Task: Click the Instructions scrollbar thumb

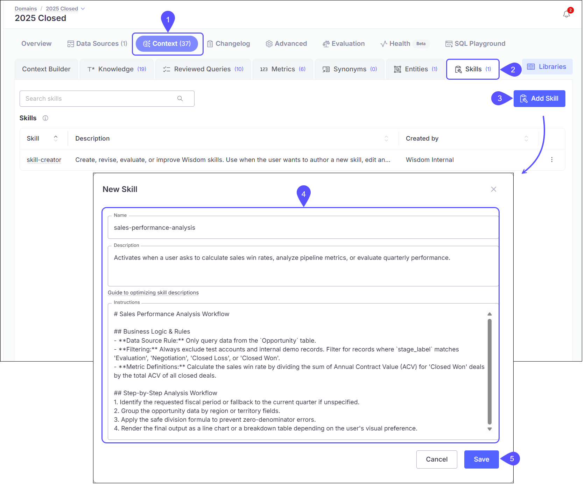Action: pyautogui.click(x=489, y=371)
